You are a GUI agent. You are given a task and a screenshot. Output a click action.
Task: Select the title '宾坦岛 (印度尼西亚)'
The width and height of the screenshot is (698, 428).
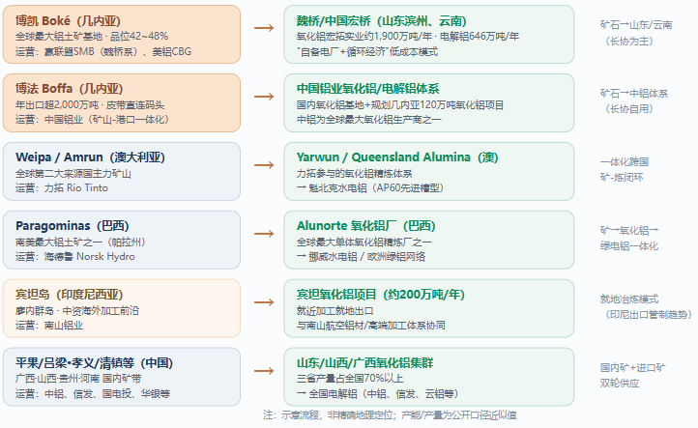[x=69, y=294]
